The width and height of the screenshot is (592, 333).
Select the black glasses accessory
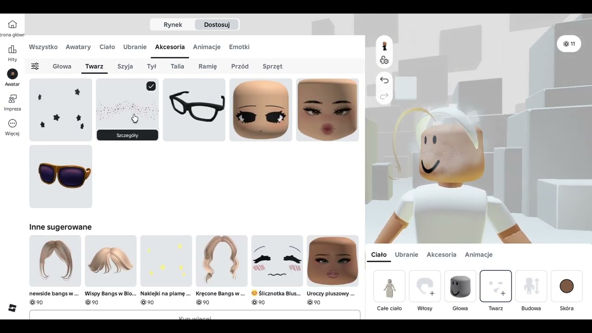point(194,110)
